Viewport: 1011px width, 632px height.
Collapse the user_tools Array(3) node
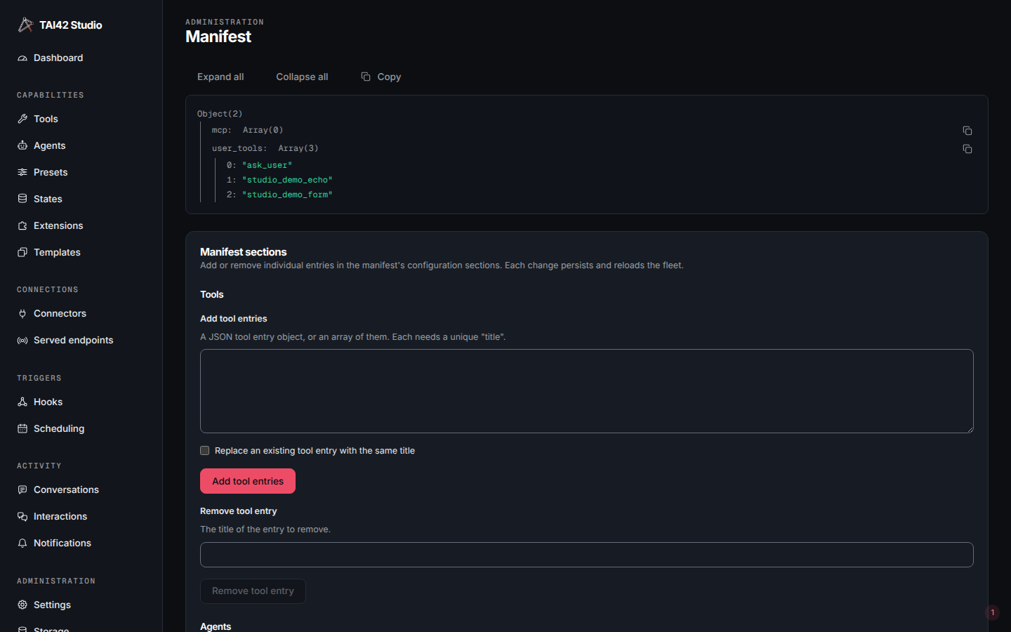tap(265, 148)
